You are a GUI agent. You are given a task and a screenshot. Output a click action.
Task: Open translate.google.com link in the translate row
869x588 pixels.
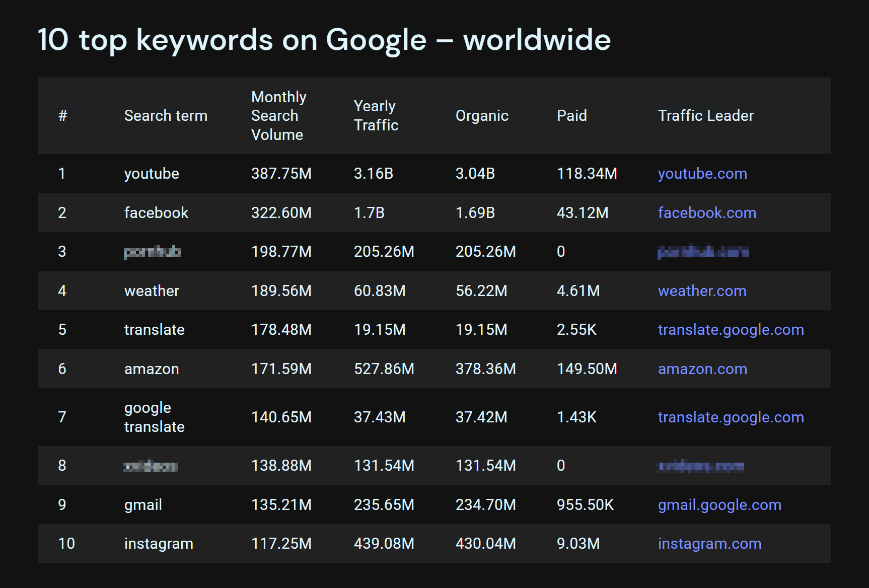[731, 330]
